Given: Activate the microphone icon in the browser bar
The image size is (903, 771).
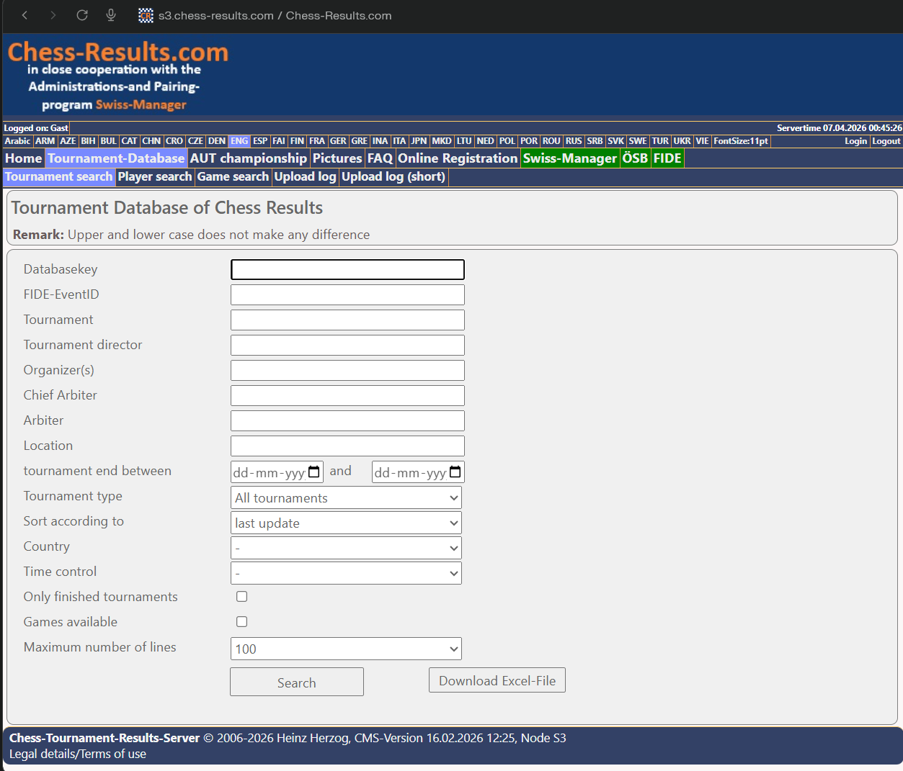Looking at the screenshot, I should tap(110, 15).
